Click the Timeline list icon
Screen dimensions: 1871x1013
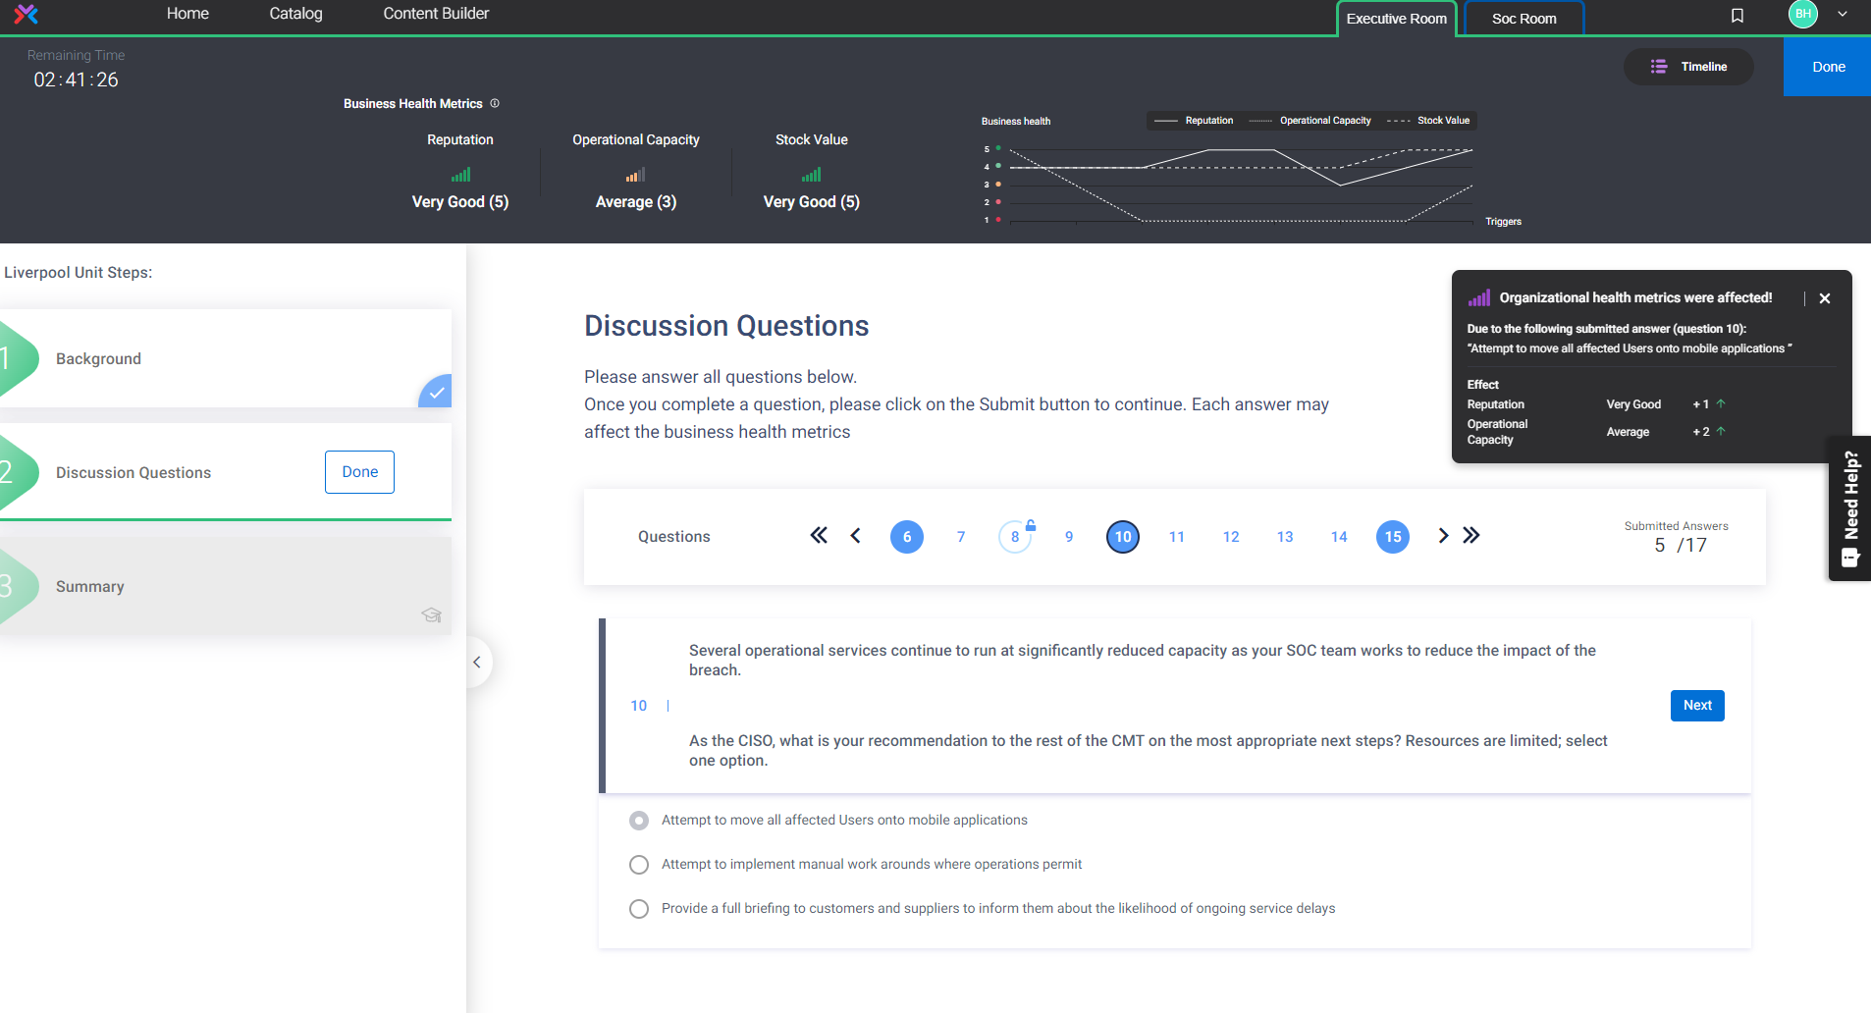(x=1659, y=67)
